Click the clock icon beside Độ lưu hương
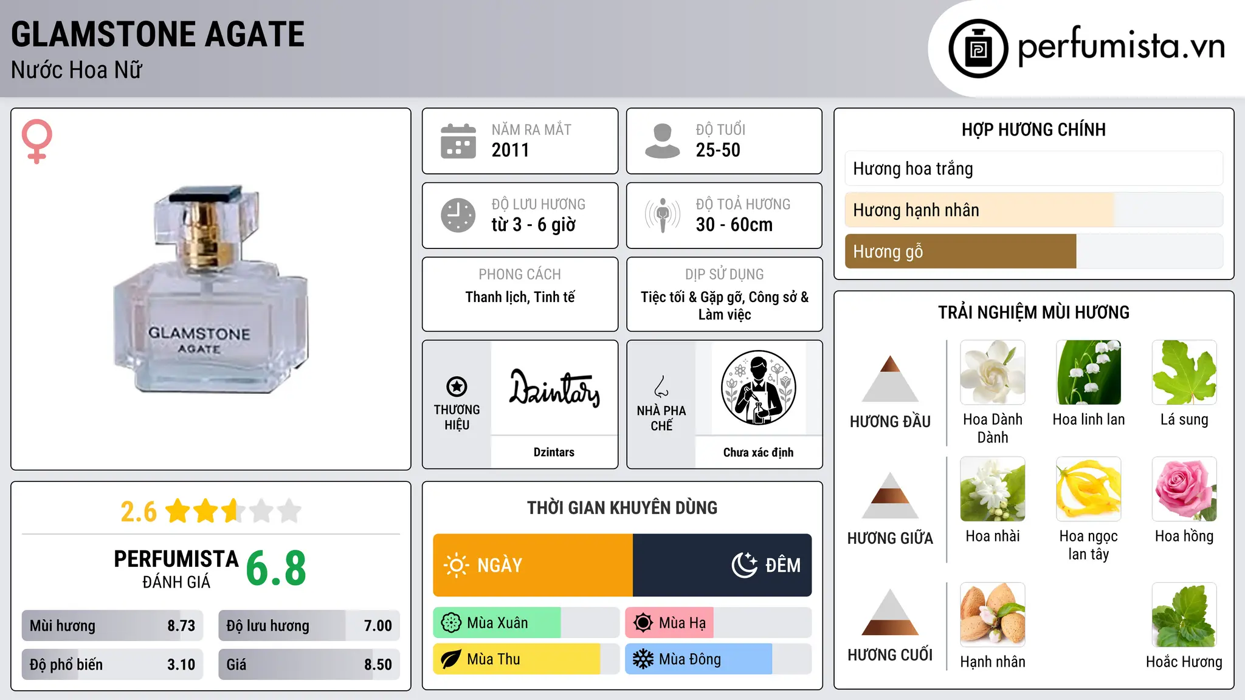1245x700 pixels. [458, 215]
